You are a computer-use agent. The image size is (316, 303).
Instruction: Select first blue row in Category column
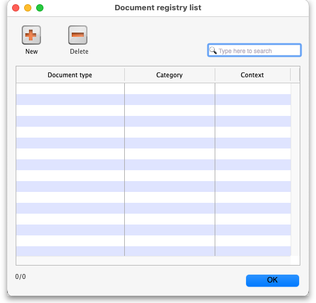click(x=169, y=100)
